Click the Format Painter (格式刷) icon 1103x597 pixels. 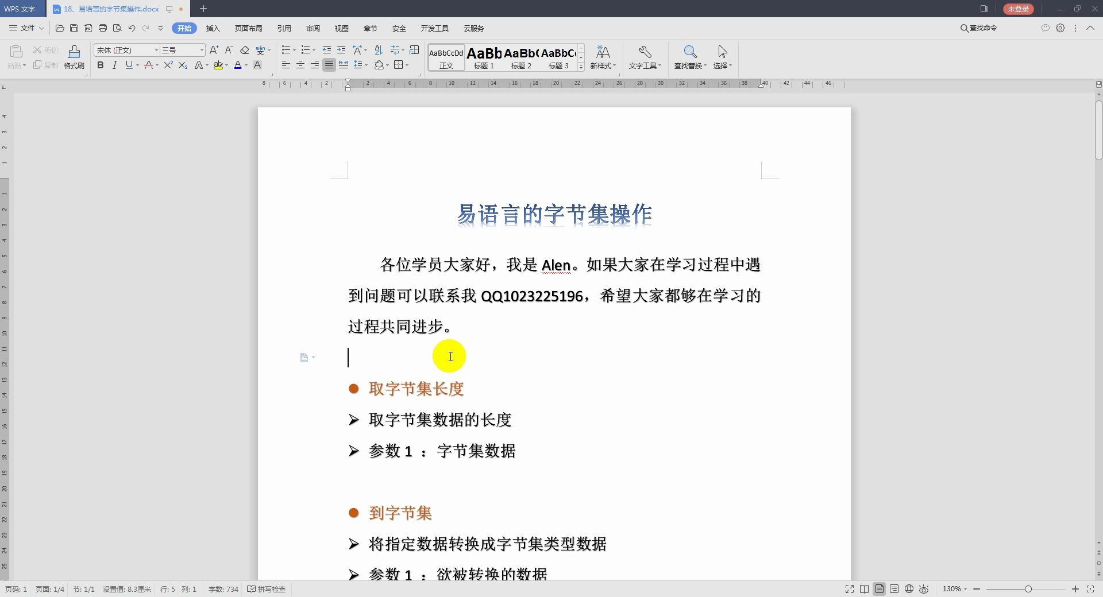pos(74,57)
